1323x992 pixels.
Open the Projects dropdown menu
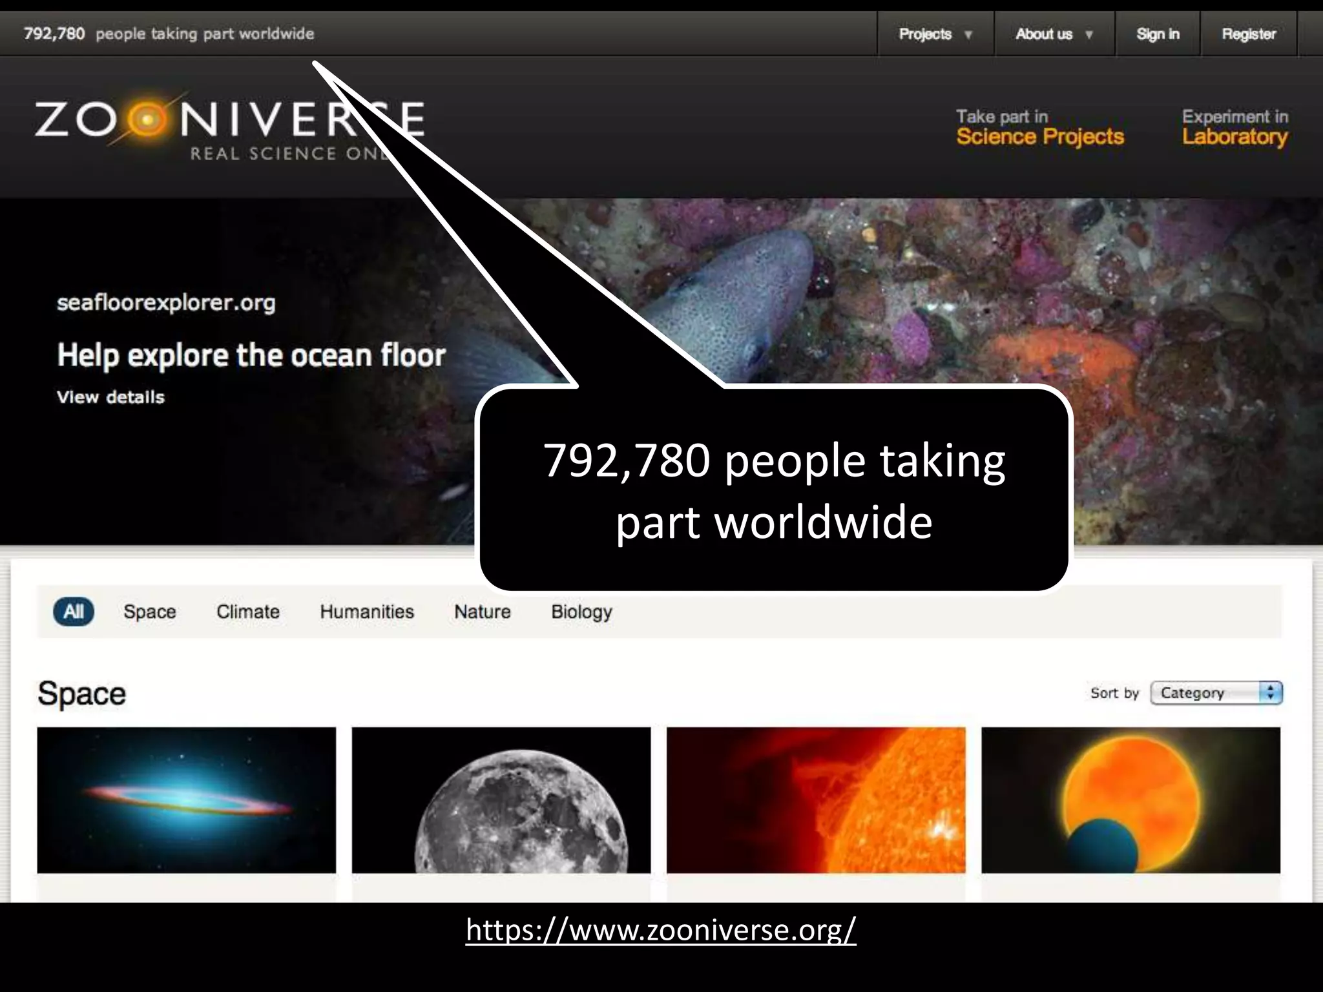click(x=934, y=34)
